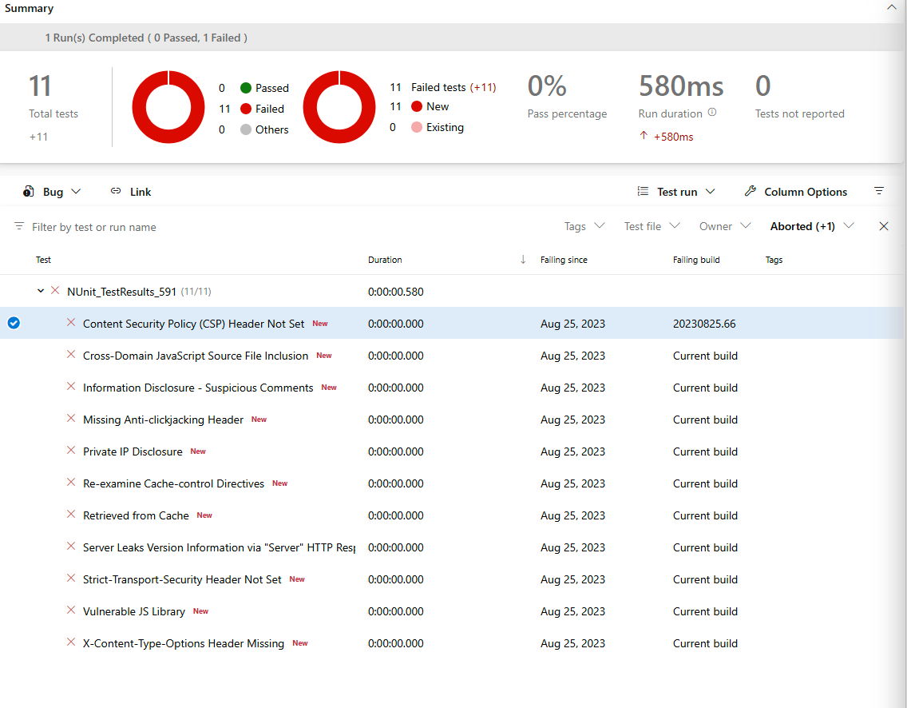Click Current build for Vulnerable JS Library
This screenshot has width=907, height=708.
point(705,611)
